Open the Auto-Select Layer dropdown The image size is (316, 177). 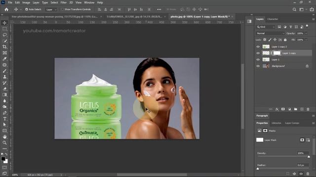[x=51, y=9]
